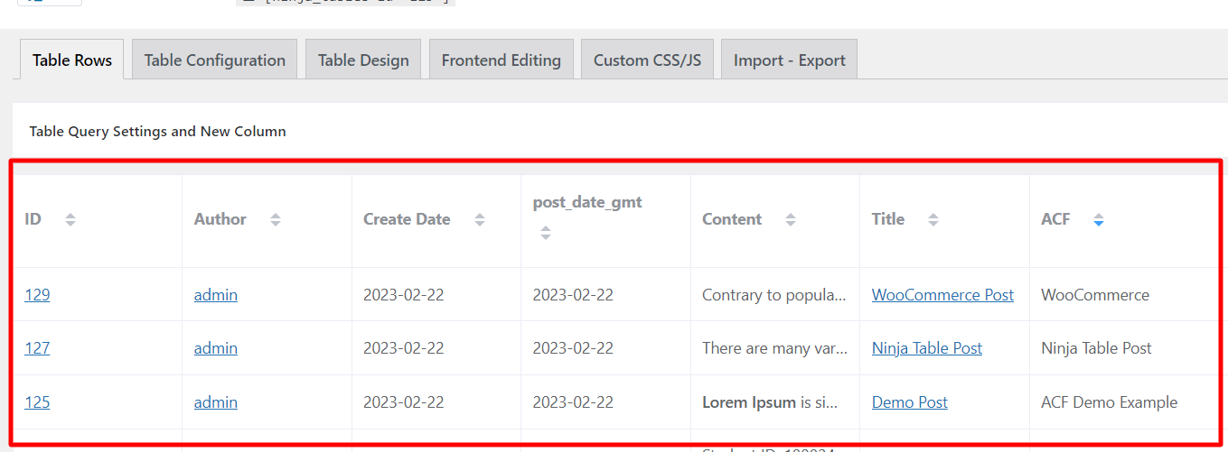Sort by post_date_gmt arrows
The width and height of the screenshot is (1228, 452).
[x=546, y=233]
